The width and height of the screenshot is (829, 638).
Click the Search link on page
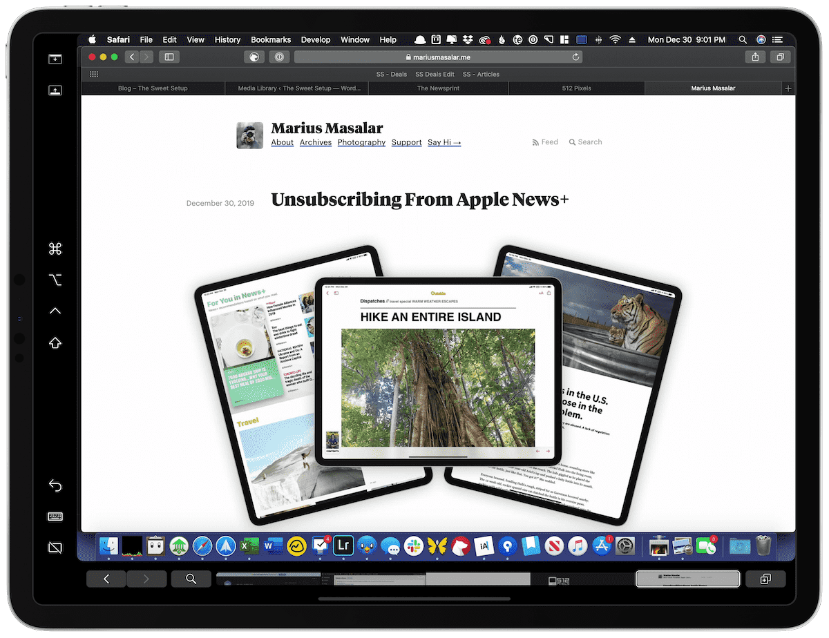[586, 142]
